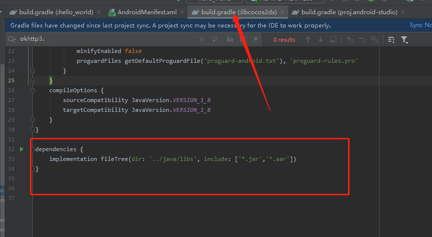Close build.gradle (proj.android-studio) tab

pyautogui.click(x=403, y=12)
